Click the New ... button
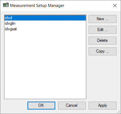This screenshot has width=121, height=114. [103, 19]
